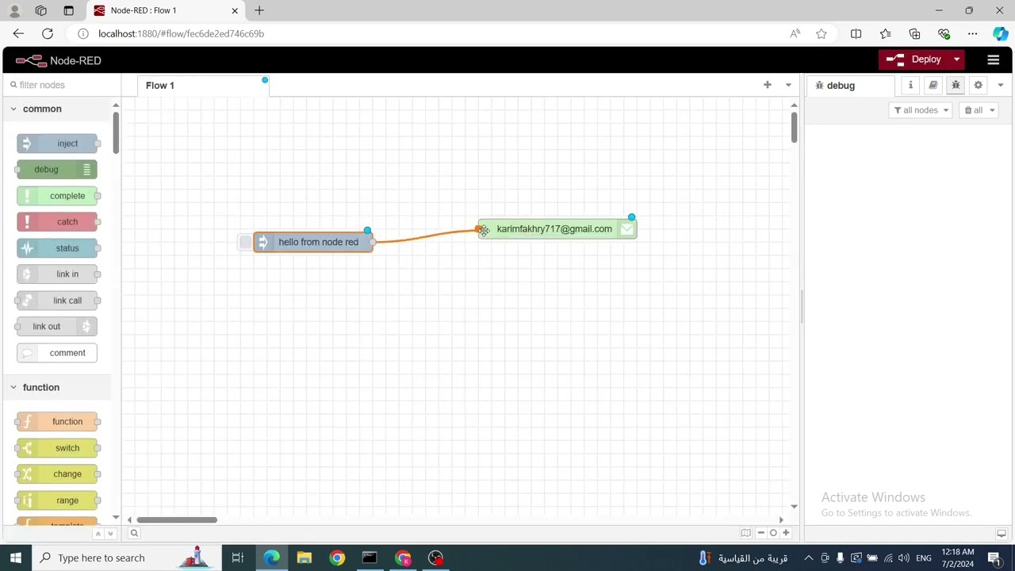Open the configuration nodes gear tab
The height and width of the screenshot is (571, 1015).
pos(978,85)
